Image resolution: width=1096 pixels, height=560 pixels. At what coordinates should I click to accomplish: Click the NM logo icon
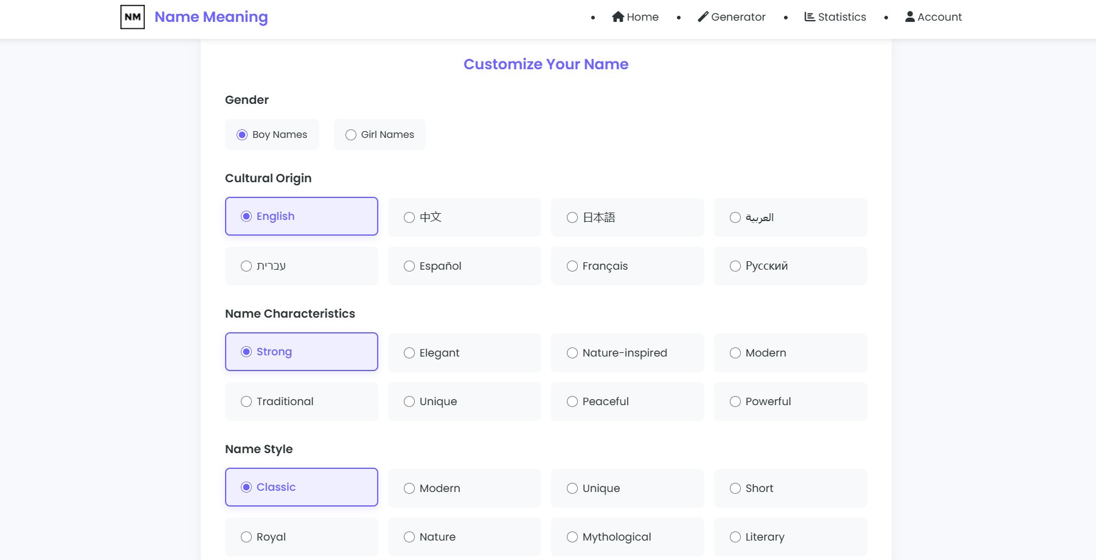(133, 17)
